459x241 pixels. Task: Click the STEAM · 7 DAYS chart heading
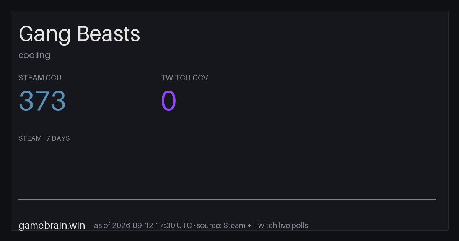(44, 138)
